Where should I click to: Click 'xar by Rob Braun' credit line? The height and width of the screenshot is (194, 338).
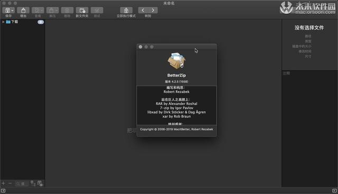click(x=176, y=117)
